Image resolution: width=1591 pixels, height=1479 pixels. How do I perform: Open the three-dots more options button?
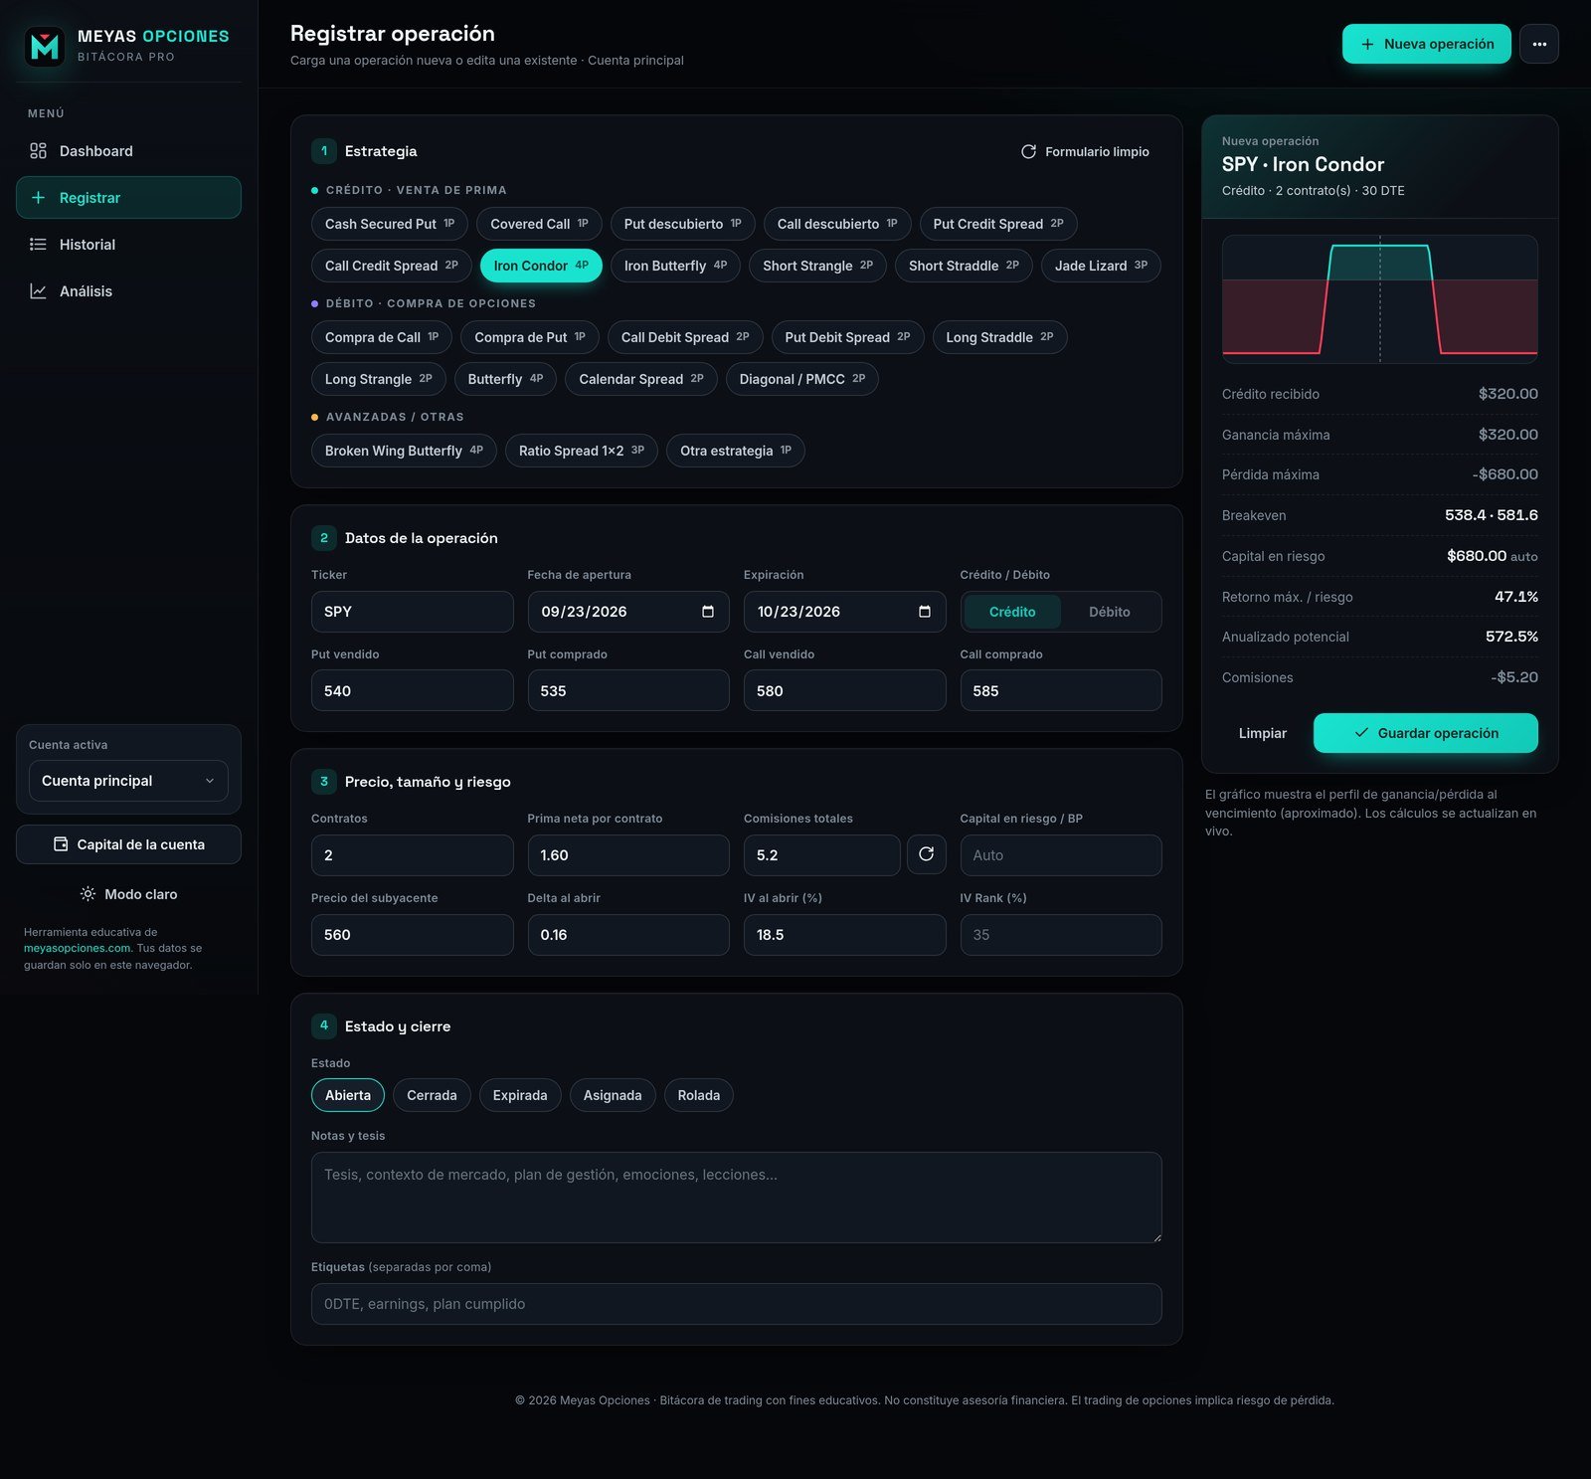coord(1538,44)
